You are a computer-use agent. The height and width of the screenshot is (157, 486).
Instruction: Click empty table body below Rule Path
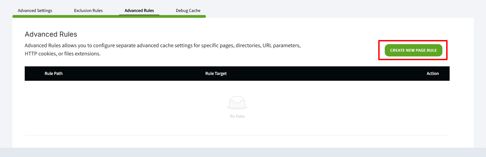pos(54,103)
